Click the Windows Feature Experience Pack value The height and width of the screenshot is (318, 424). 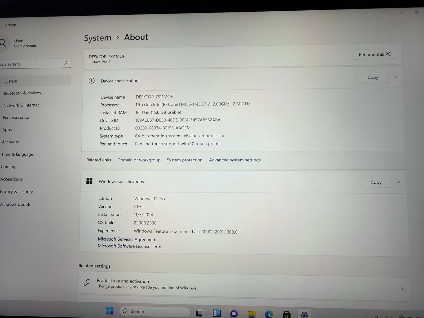click(x=185, y=231)
